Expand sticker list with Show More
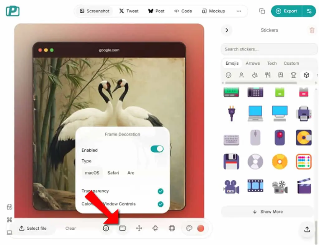The height and width of the screenshot is (245, 319). tap(268, 212)
